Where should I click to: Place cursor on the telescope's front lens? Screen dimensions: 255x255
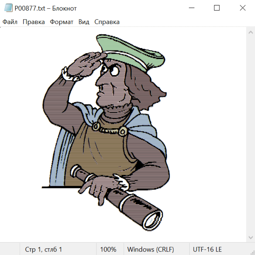point(153,219)
